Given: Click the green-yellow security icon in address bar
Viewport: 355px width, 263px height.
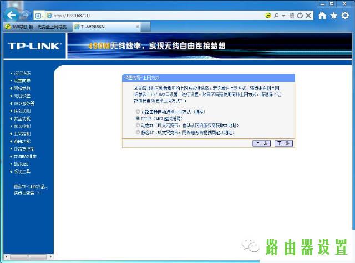Looking at the screenshot, I should click(268, 16).
